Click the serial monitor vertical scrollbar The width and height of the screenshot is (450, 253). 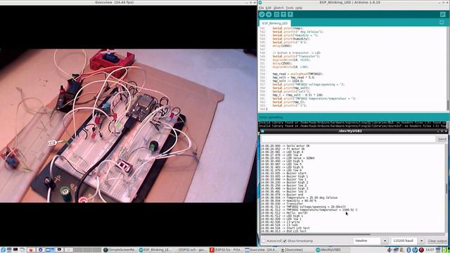pyautogui.click(x=446, y=188)
